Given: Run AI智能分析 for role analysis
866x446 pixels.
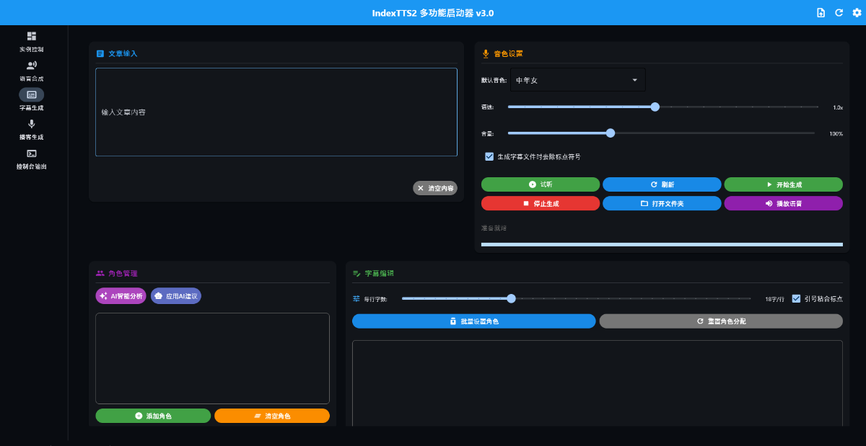Looking at the screenshot, I should point(121,296).
